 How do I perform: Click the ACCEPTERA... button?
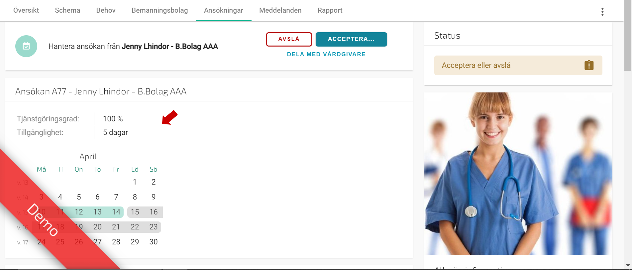point(351,39)
